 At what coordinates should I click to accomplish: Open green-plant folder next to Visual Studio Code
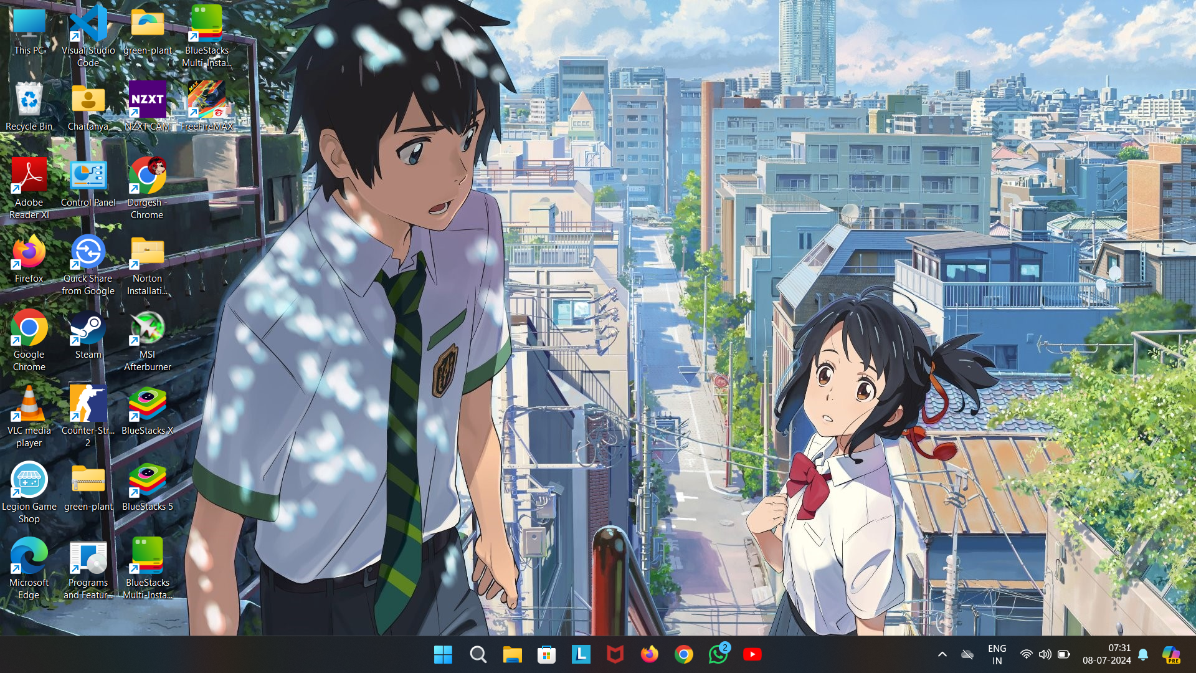(x=148, y=31)
